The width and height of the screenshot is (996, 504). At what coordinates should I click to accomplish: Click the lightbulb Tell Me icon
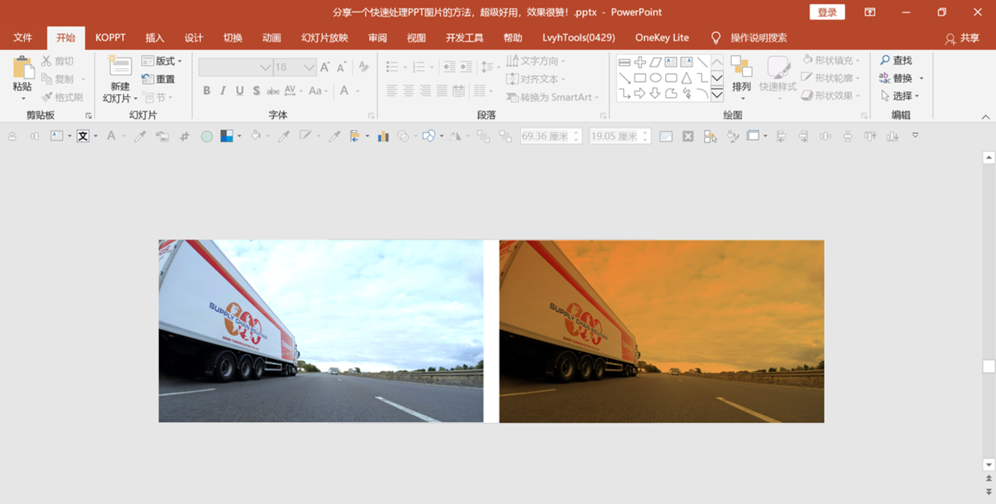pyautogui.click(x=716, y=38)
